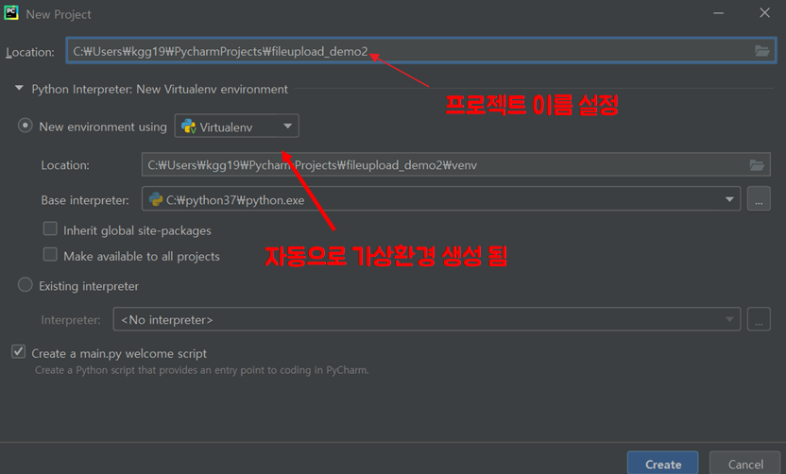Close the New Project dialog
786x474 pixels.
coord(764,13)
